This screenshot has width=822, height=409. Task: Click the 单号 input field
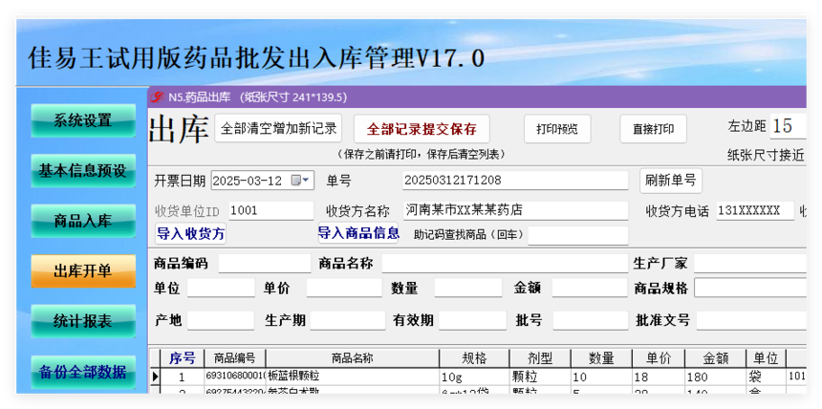(515, 181)
